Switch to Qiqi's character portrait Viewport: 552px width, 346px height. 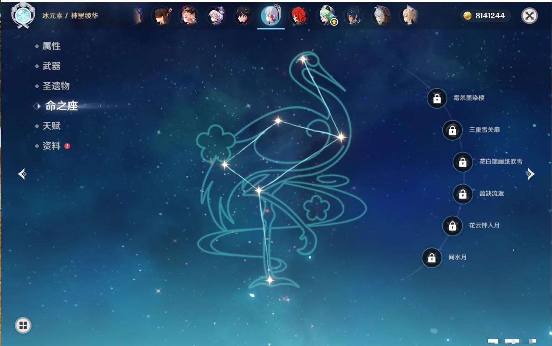pyautogui.click(x=216, y=16)
